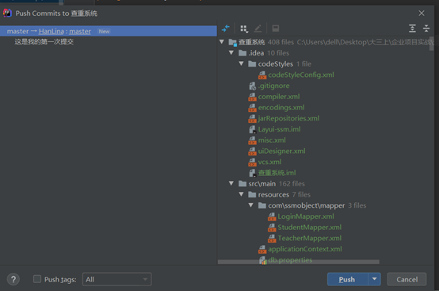Click the master target branch link
Image resolution: width=439 pixels, height=291 pixels.
pos(80,32)
